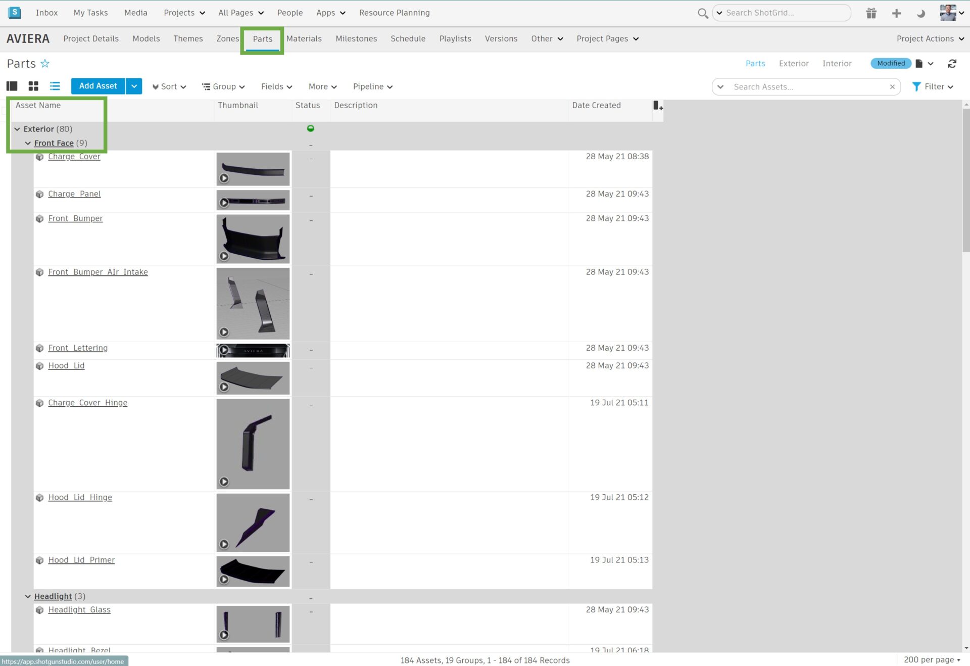This screenshot has width=970, height=666.
Task: Star the Parts page as favorite
Action: point(44,63)
